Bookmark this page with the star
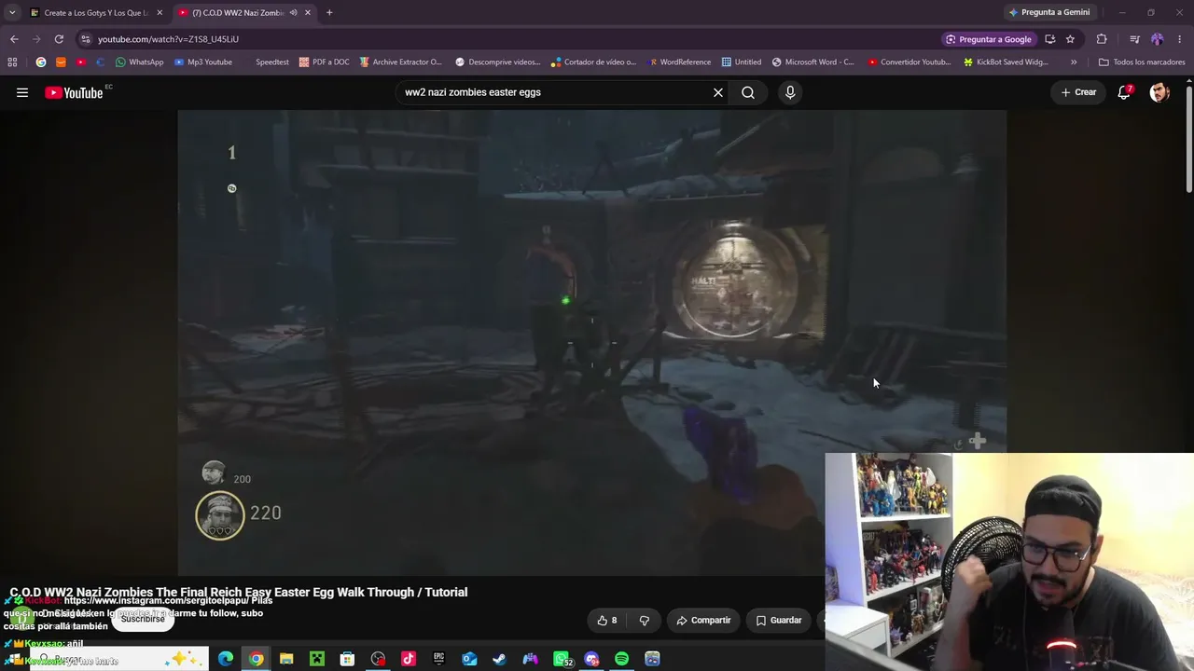 tap(1070, 39)
